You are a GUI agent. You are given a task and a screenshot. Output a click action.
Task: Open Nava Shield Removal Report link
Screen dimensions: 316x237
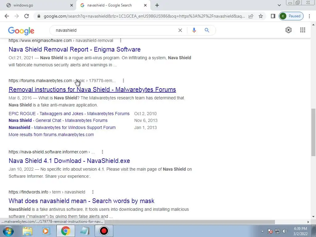(75, 49)
